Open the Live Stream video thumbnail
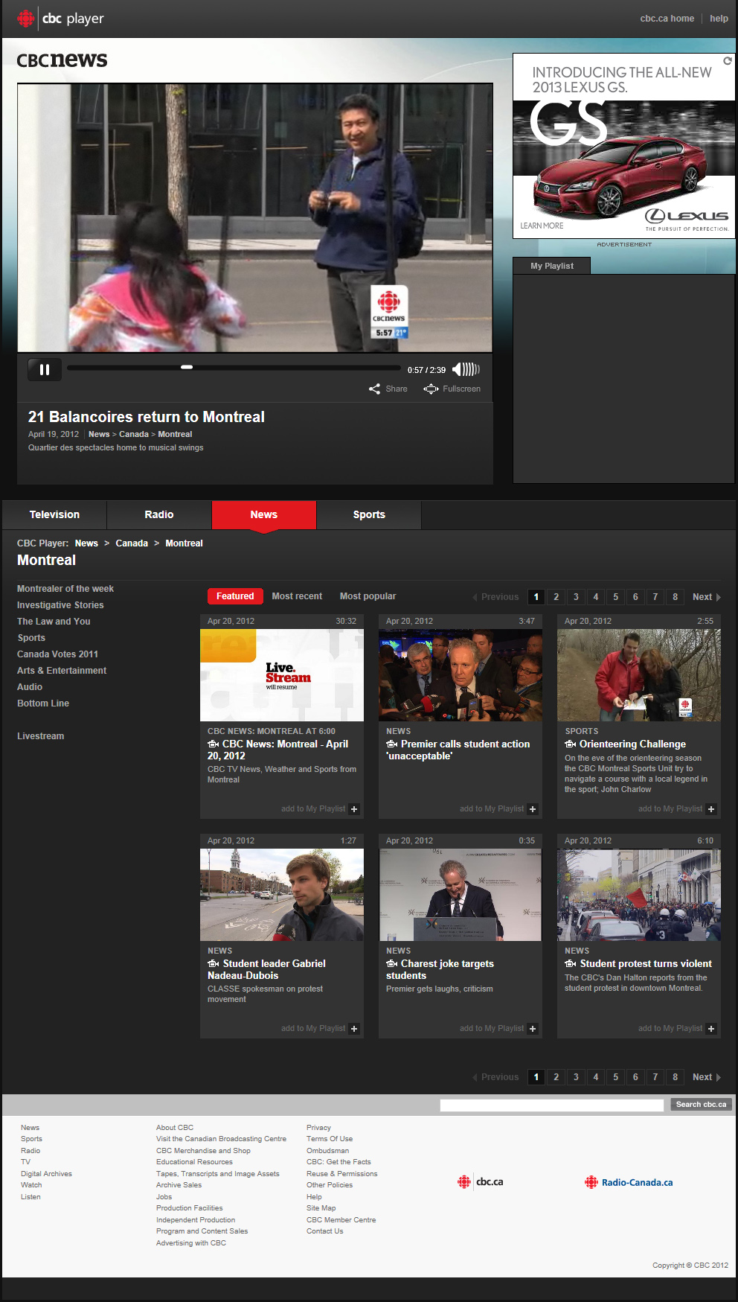Viewport: 738px width, 1302px height. [x=282, y=675]
